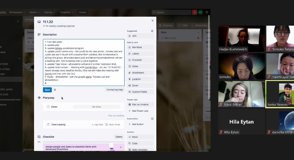Add an Attachment to the card
294x160 pixels.
click(x=140, y=73)
